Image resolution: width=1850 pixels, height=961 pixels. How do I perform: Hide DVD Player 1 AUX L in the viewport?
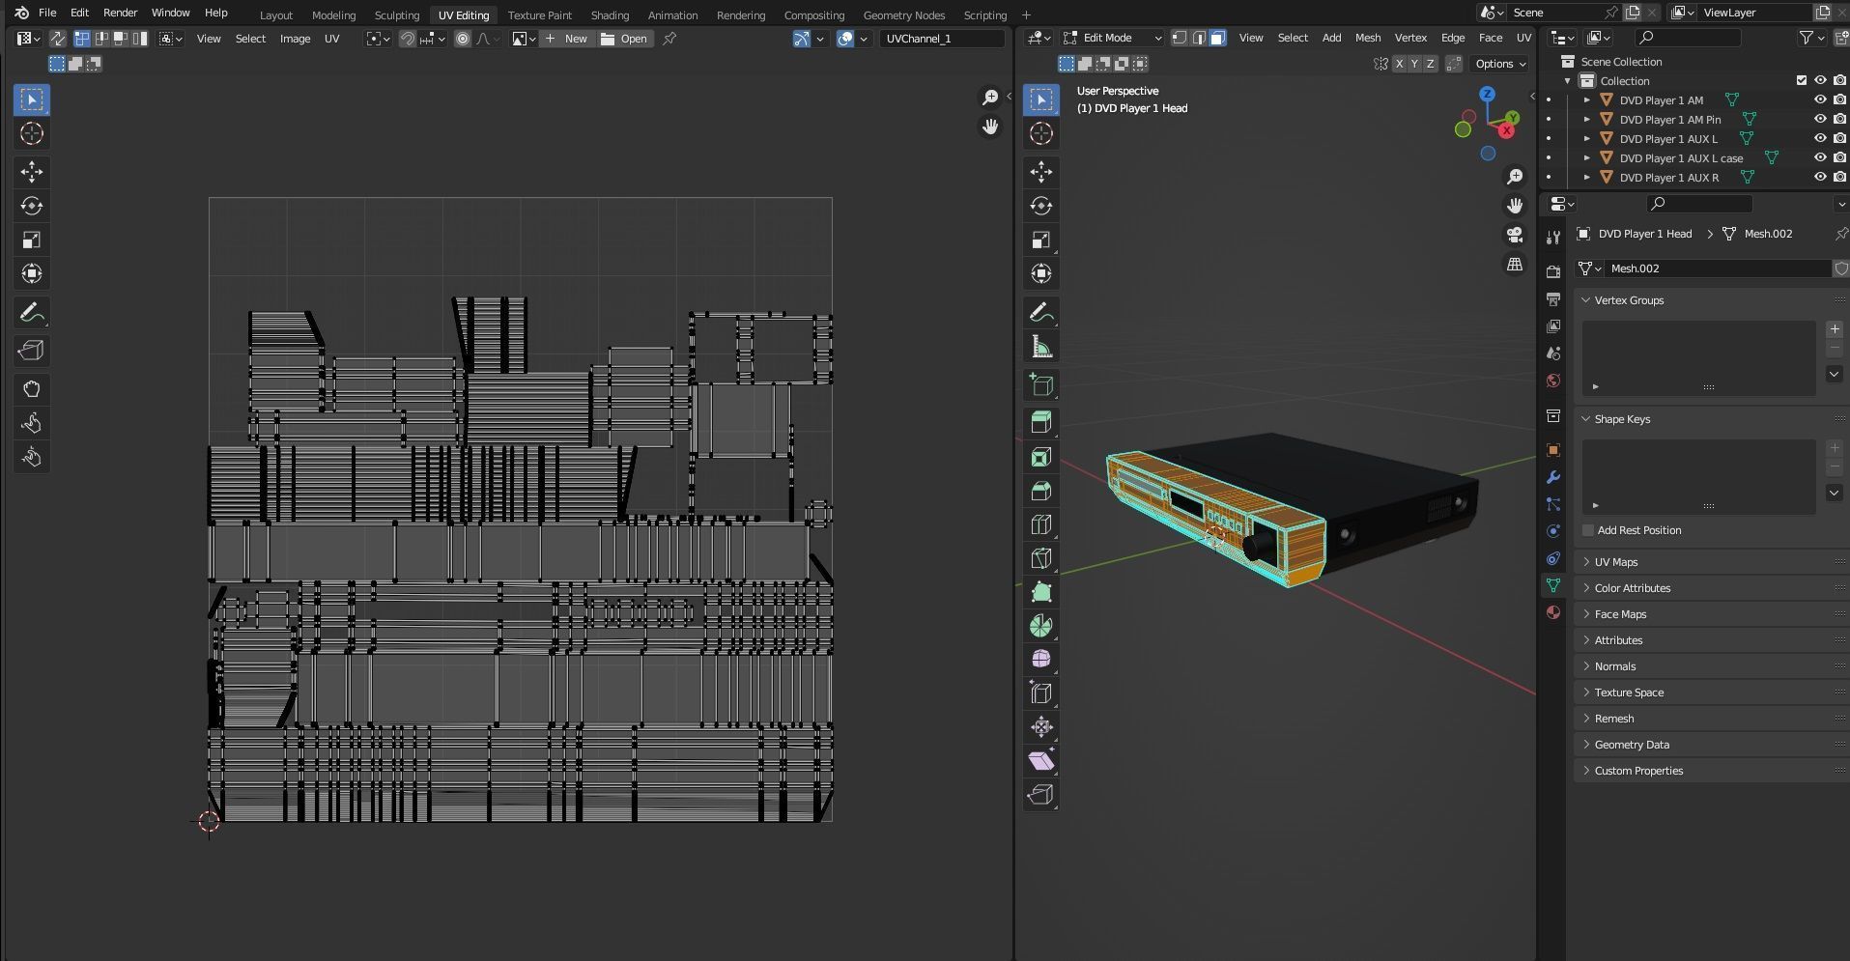(x=1820, y=138)
